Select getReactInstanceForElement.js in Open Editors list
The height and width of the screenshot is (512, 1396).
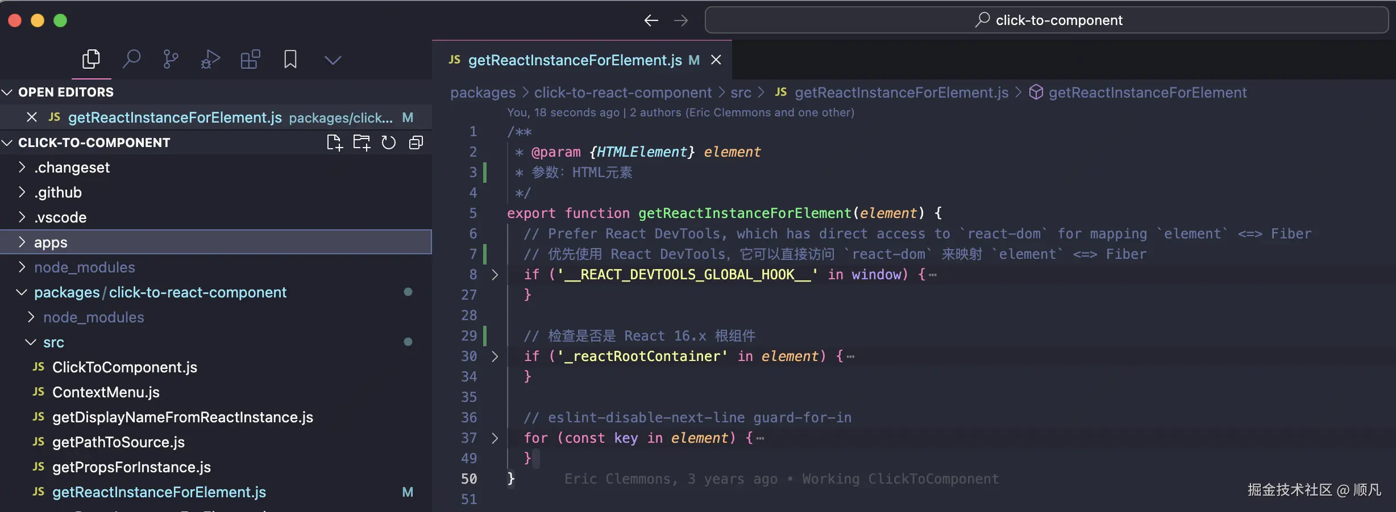click(216, 117)
